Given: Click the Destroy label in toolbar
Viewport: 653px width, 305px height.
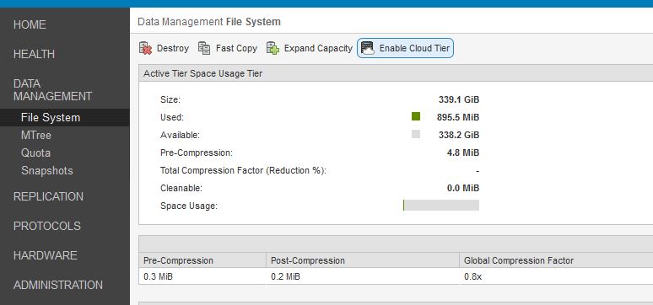Looking at the screenshot, I should [x=173, y=48].
